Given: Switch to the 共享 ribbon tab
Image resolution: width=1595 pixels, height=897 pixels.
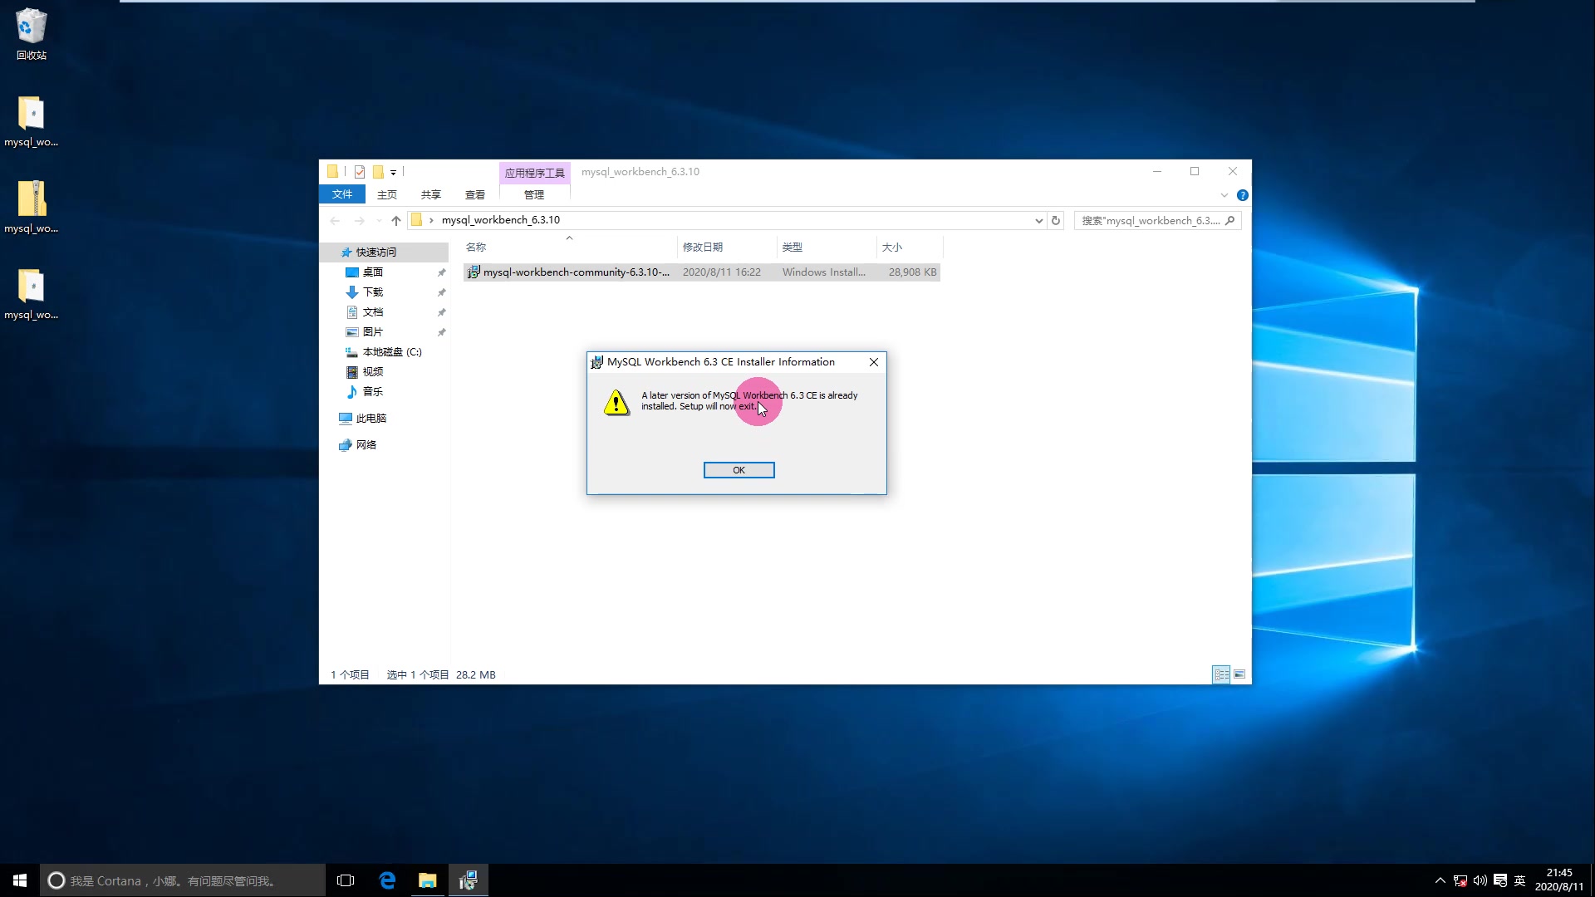Looking at the screenshot, I should click(430, 194).
